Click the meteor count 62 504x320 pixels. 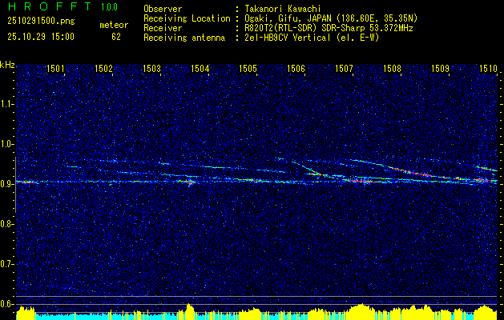(116, 37)
